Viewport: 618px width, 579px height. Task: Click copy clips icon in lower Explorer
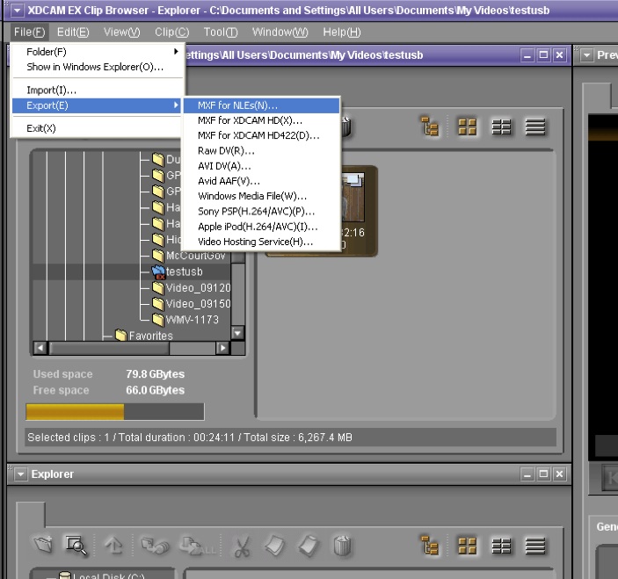coord(156,546)
